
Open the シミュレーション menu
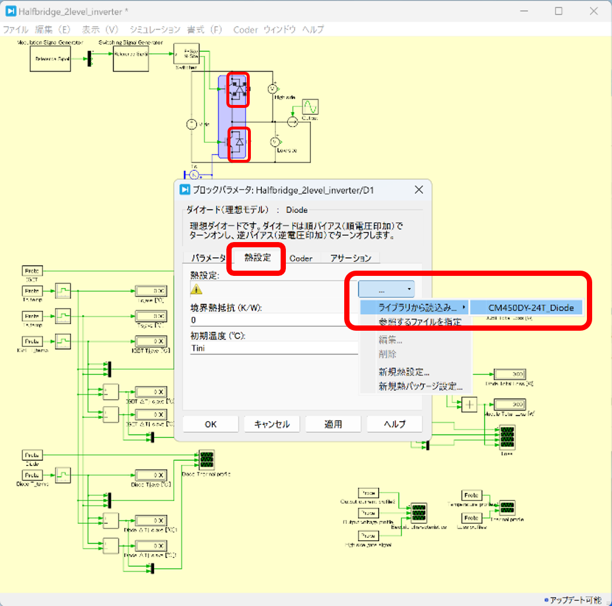(x=155, y=29)
